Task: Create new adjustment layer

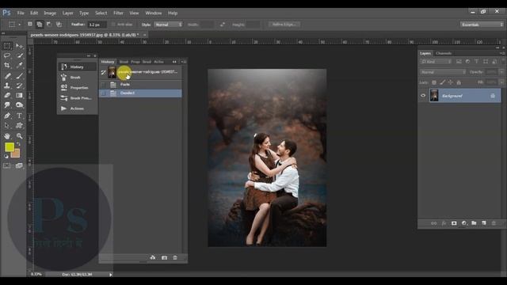Action: pos(464,223)
